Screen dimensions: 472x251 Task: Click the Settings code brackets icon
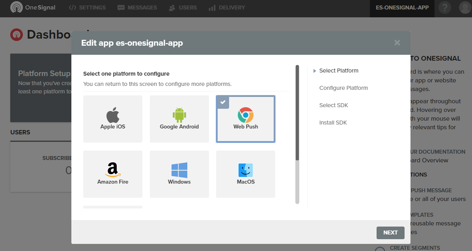pyautogui.click(x=72, y=7)
